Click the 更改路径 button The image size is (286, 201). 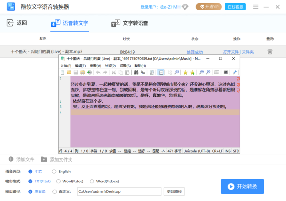click(174, 191)
